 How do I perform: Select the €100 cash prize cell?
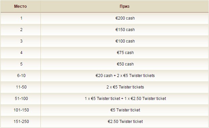pyautogui.click(x=125, y=41)
